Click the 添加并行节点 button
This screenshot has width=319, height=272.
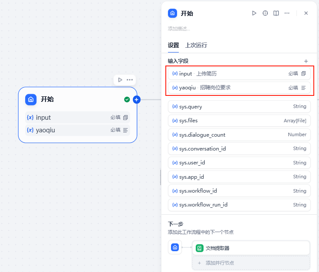251,263
